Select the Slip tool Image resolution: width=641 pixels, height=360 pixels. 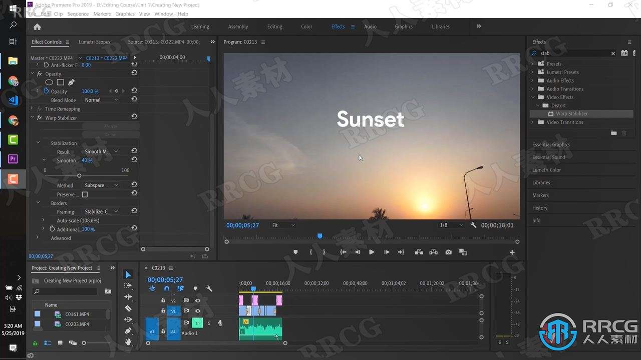[128, 319]
